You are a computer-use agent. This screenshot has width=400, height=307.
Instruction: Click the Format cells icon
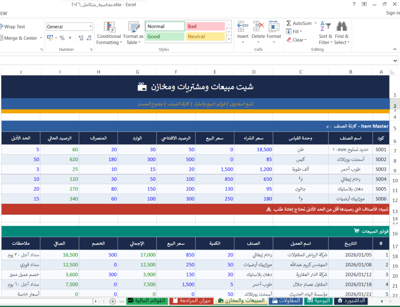click(273, 27)
